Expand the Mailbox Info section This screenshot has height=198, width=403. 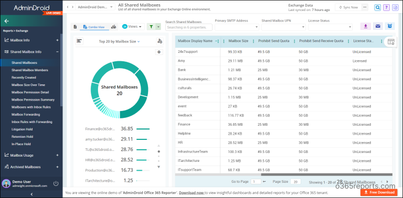[x=57, y=40]
